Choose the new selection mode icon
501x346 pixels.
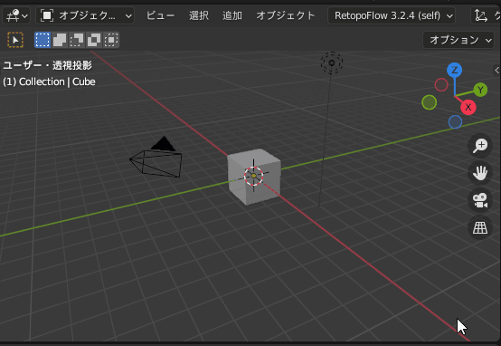43,40
